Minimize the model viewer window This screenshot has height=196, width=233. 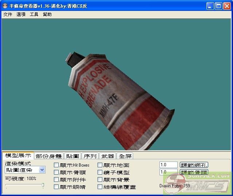[210, 6]
